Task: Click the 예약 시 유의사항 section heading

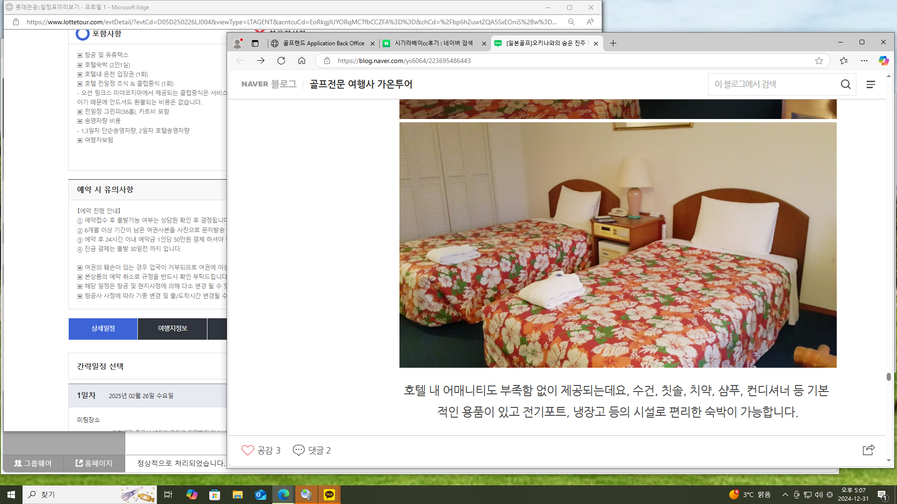Action: [105, 189]
